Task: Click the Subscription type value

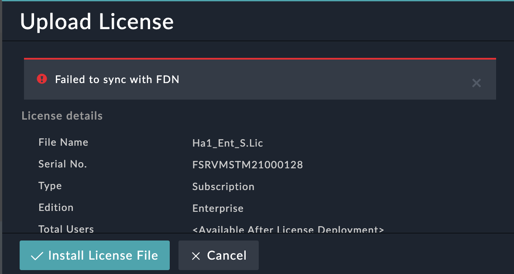Action: point(223,187)
